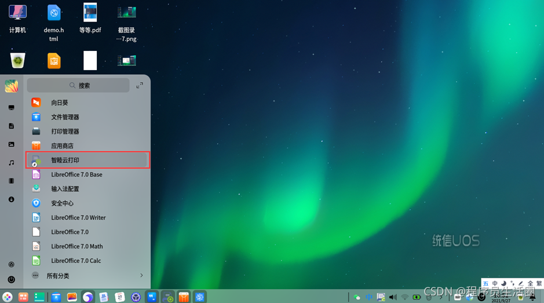Select demo.html file on the desktop
544x303 pixels.
coord(54,23)
